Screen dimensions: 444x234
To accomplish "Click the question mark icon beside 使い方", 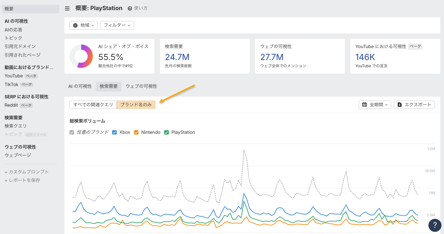I will [130, 8].
